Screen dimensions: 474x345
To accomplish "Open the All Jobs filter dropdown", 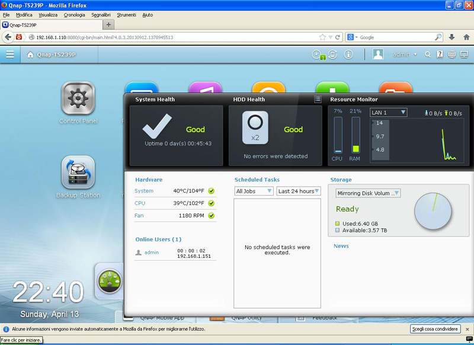I will [254, 191].
